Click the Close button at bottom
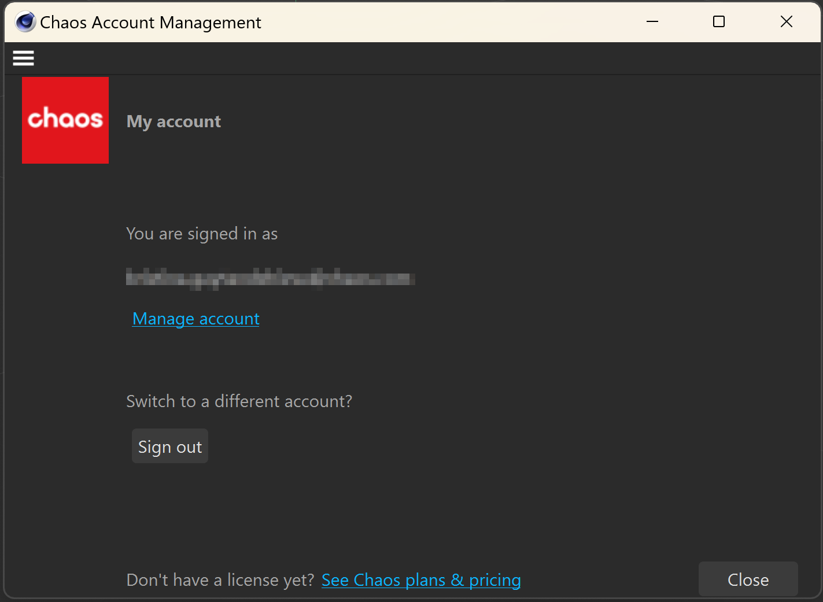Image resolution: width=823 pixels, height=602 pixels. (748, 579)
